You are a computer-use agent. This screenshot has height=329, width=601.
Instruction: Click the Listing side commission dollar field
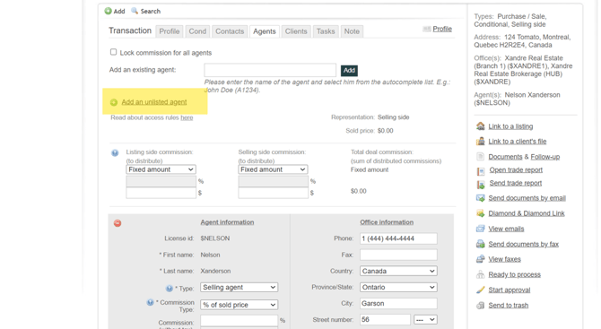point(161,193)
